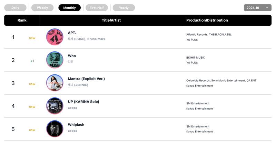
Task: Select the Weekly chart tab
Action: [x=42, y=8]
